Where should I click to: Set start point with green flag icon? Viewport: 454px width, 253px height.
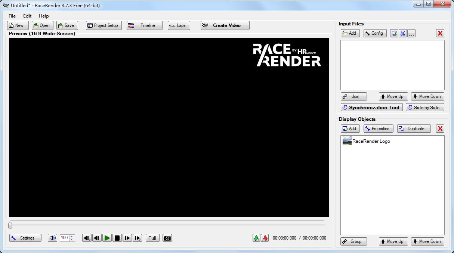(256, 238)
